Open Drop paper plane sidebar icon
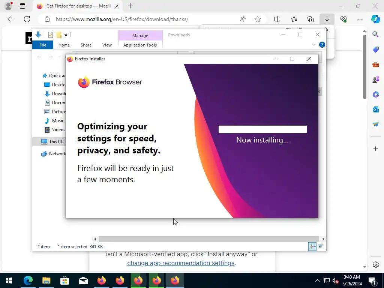 click(375, 124)
